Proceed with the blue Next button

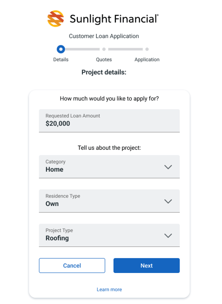click(x=147, y=266)
